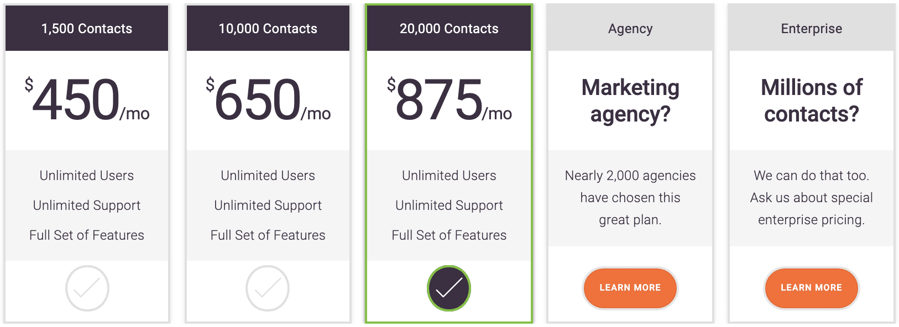The width and height of the screenshot is (899, 327).
Task: Click the Agency plan header
Action: (630, 29)
